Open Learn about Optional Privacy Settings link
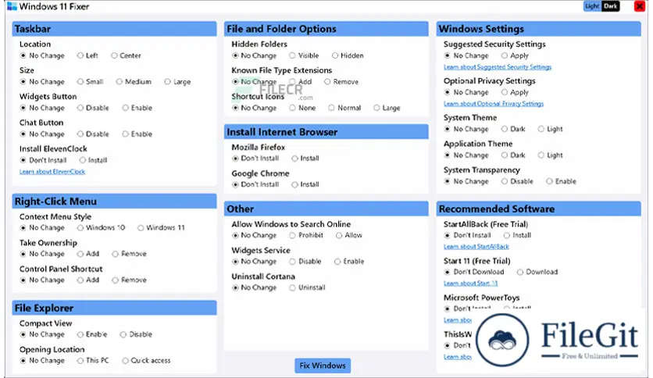Screen dimensions: 653x378 (494, 104)
